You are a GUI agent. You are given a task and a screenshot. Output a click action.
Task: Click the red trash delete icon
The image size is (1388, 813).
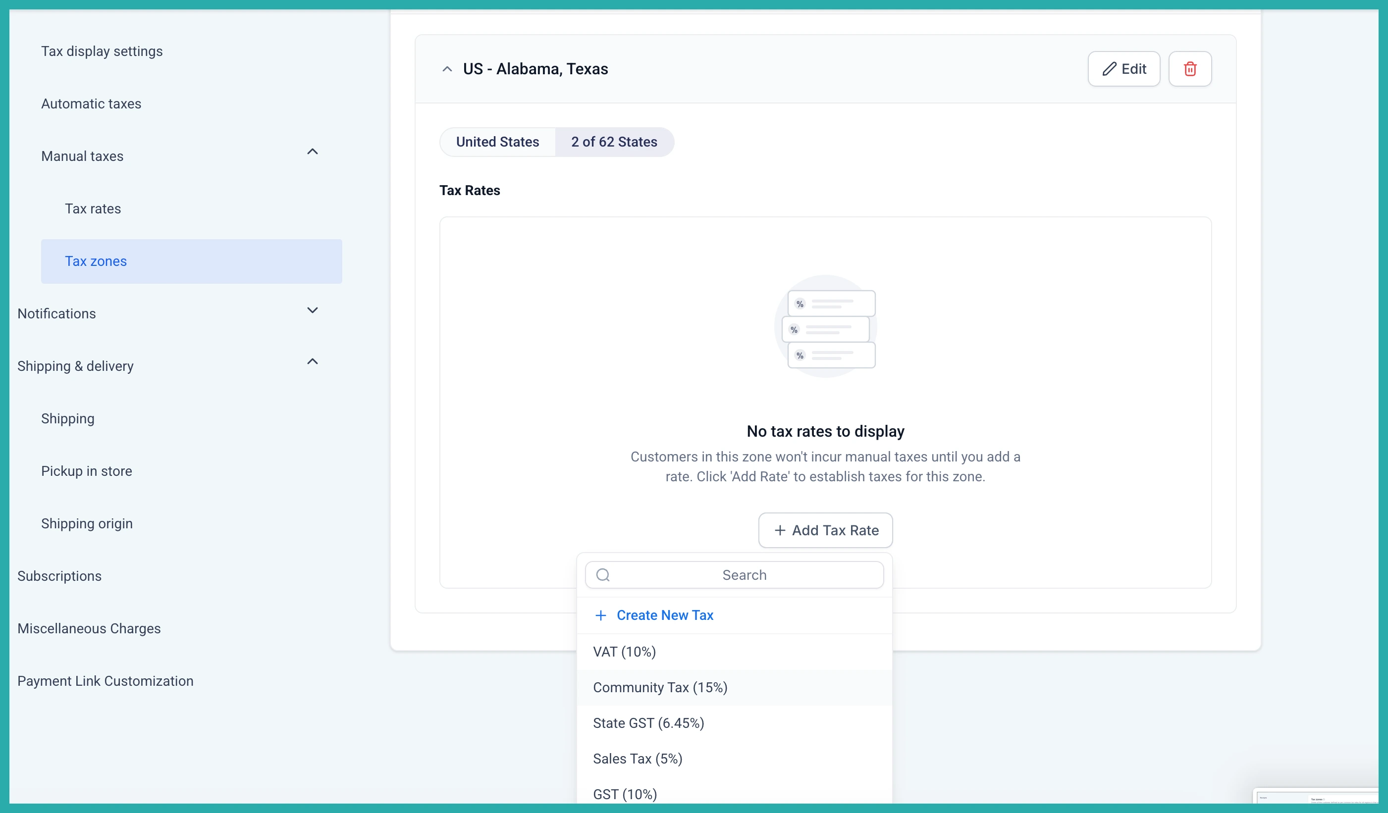pos(1190,69)
